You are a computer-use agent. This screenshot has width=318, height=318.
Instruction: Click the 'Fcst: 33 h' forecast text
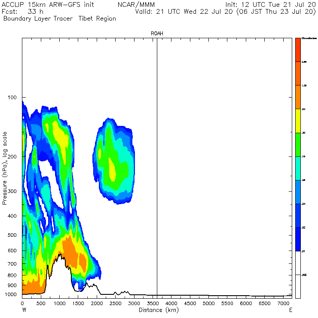coord(22,12)
